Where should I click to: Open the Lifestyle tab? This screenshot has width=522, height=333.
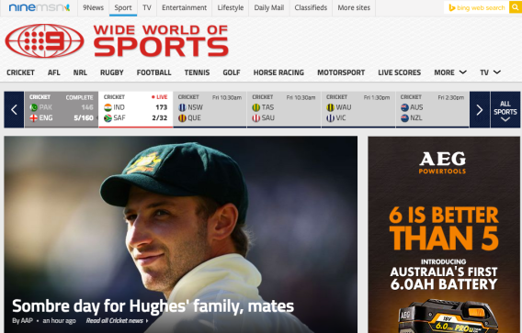(x=231, y=7)
